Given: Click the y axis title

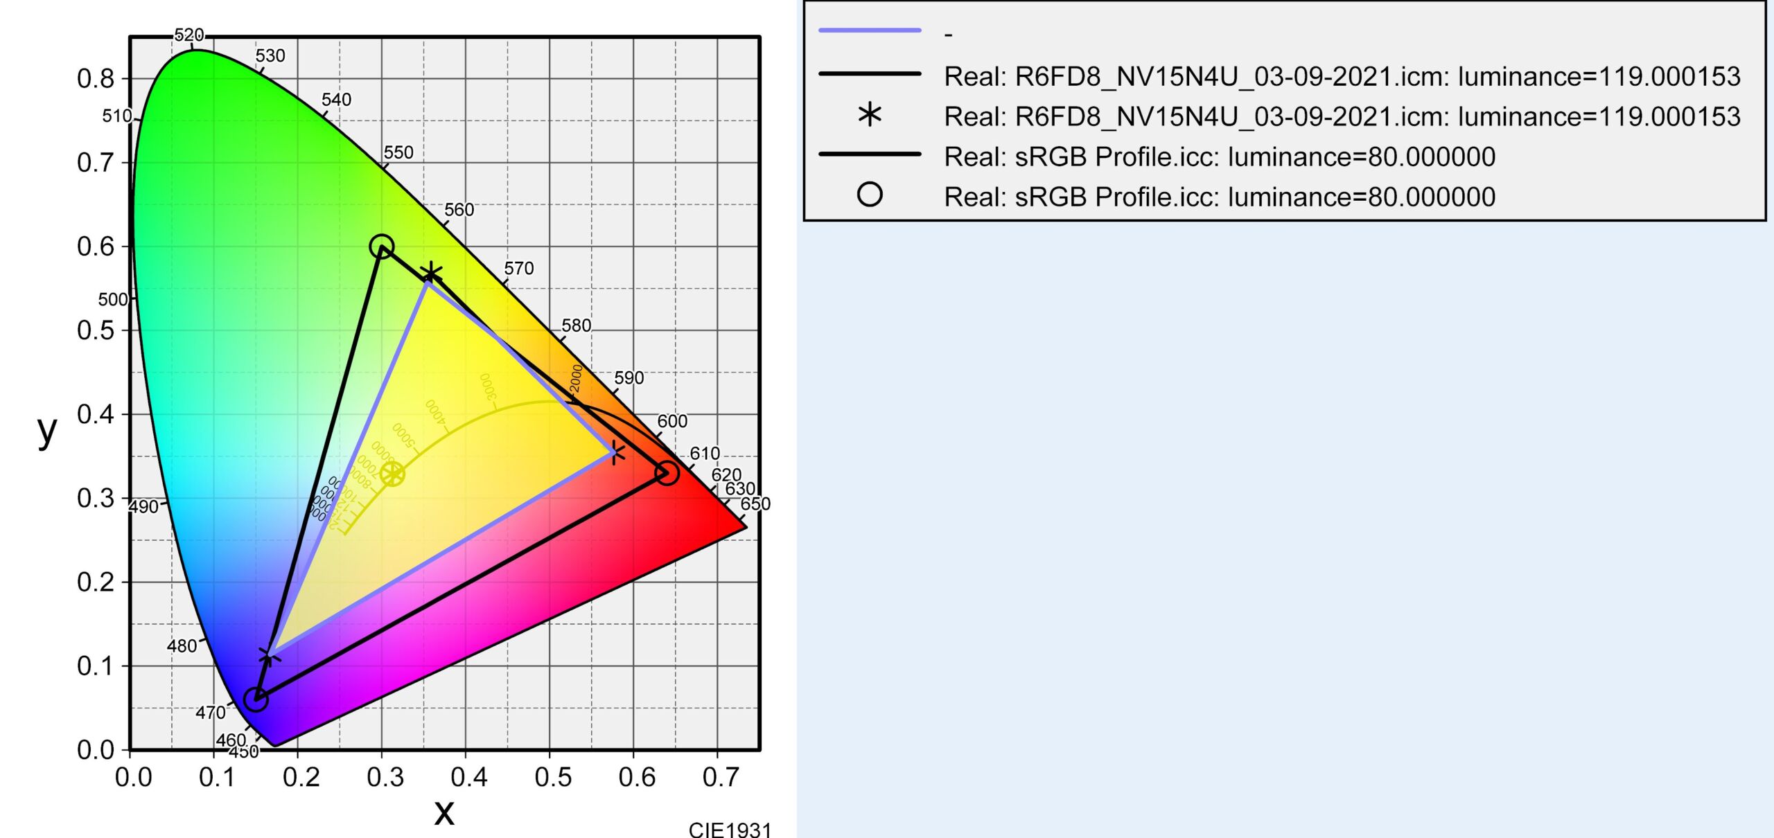Looking at the screenshot, I should pos(46,431).
